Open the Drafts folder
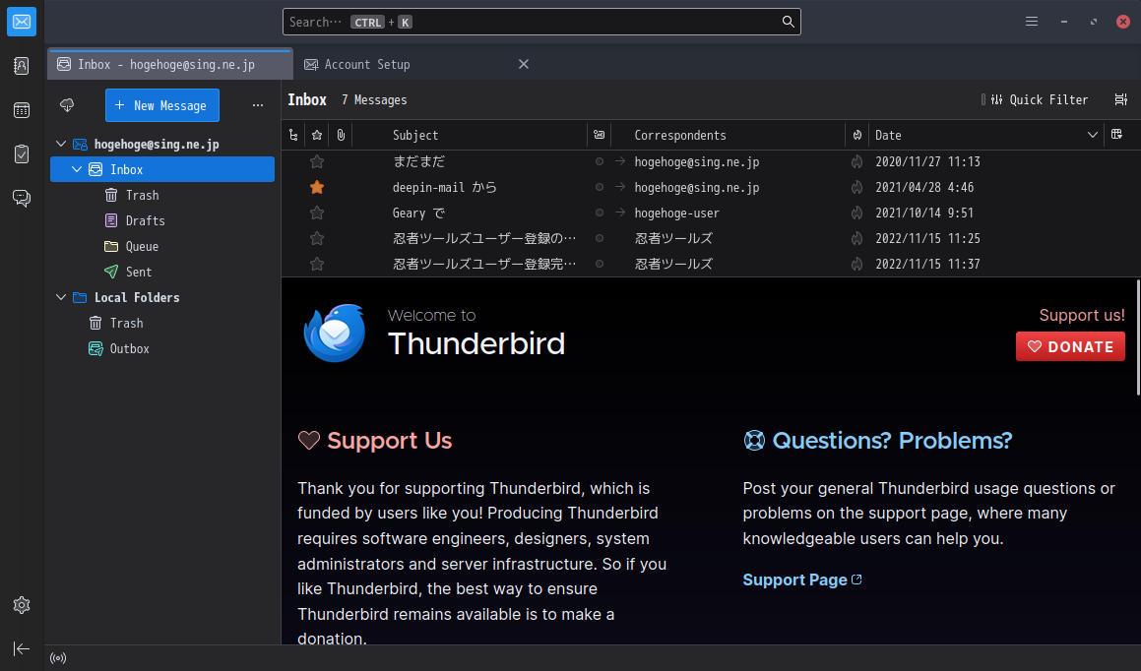 pos(162,220)
